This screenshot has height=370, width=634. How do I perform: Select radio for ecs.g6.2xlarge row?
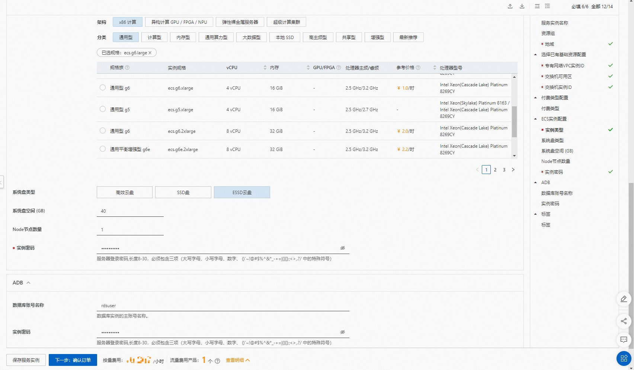pos(103,131)
